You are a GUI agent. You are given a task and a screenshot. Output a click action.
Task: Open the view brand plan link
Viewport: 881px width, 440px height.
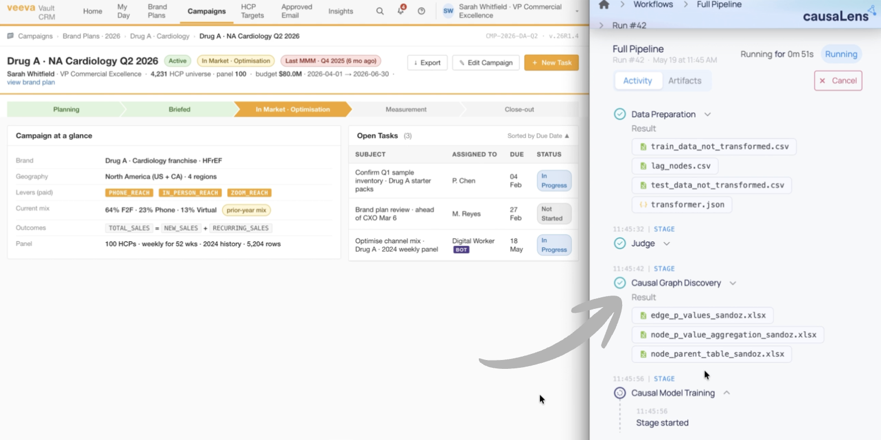coord(31,82)
